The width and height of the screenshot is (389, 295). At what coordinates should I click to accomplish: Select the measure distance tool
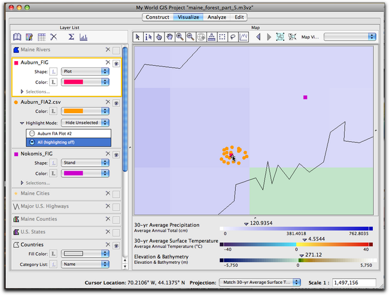coord(212,37)
